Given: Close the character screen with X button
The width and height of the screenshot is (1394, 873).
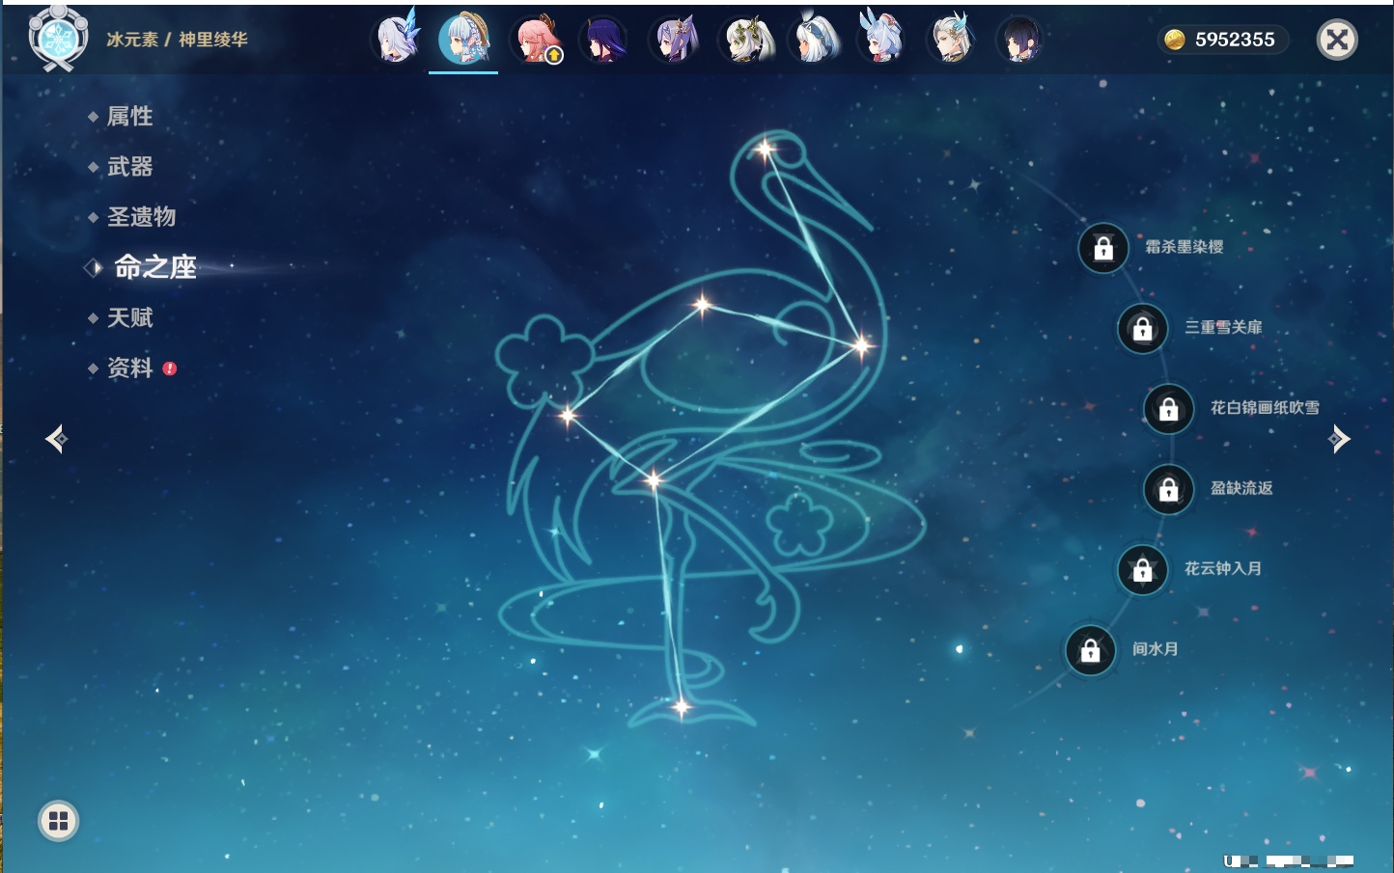Looking at the screenshot, I should click(1337, 40).
